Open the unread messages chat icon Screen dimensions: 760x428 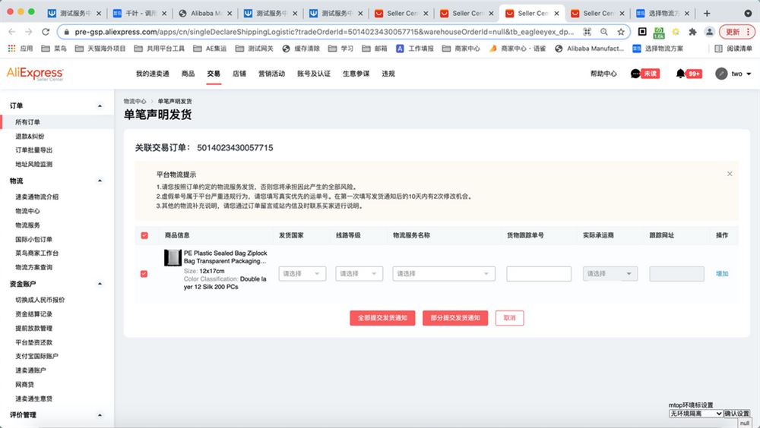(x=635, y=74)
